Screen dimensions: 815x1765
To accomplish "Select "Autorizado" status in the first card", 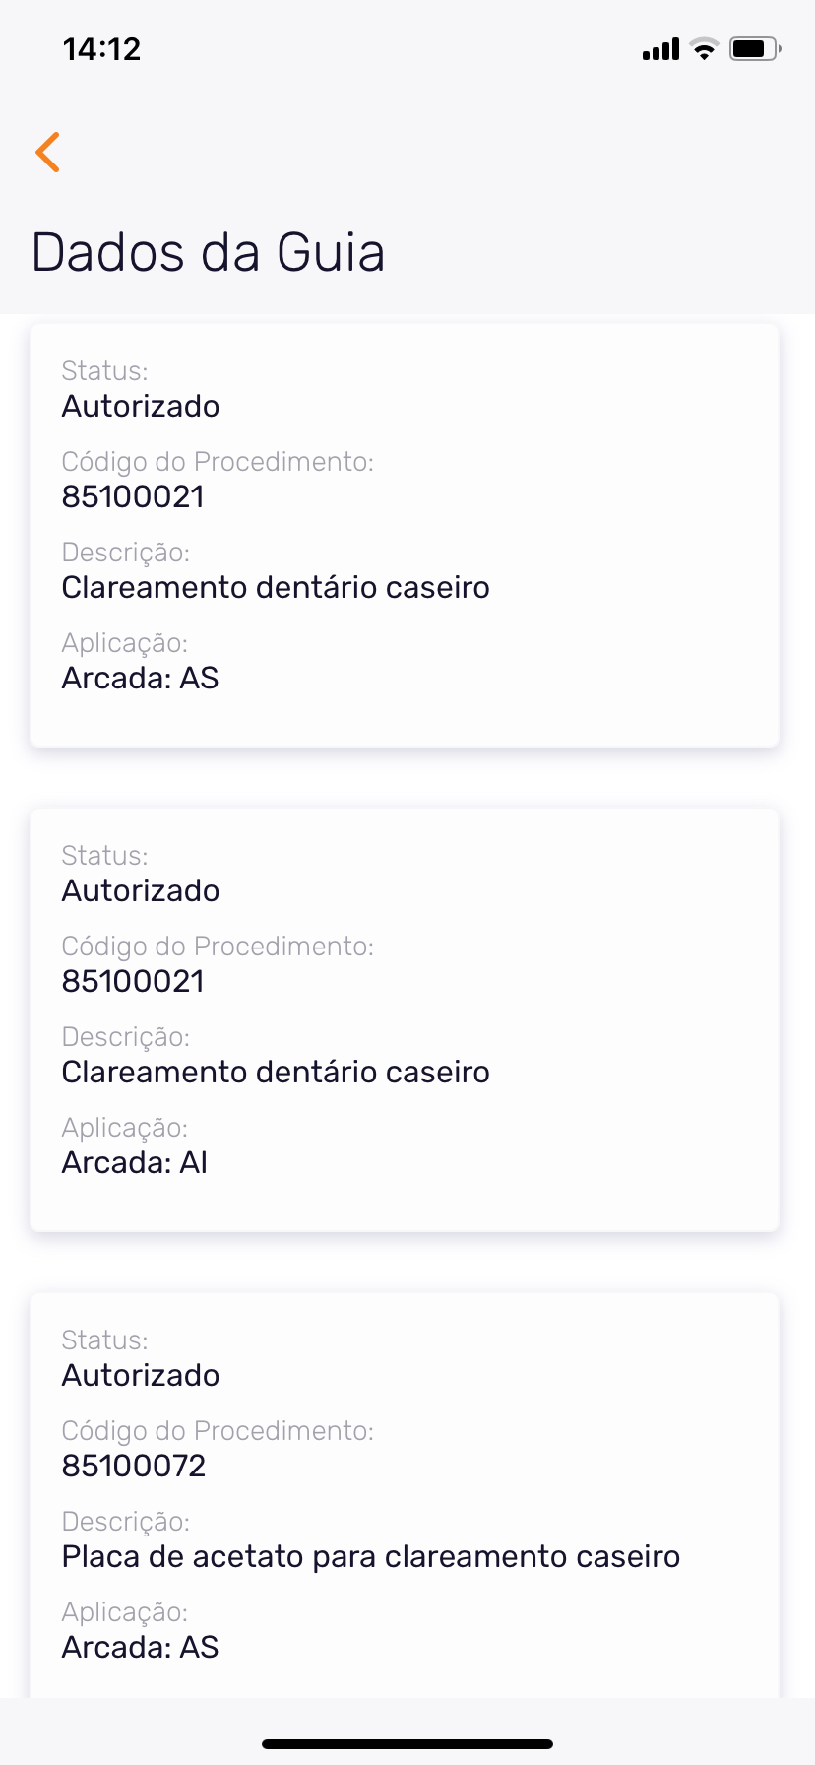I will (141, 406).
